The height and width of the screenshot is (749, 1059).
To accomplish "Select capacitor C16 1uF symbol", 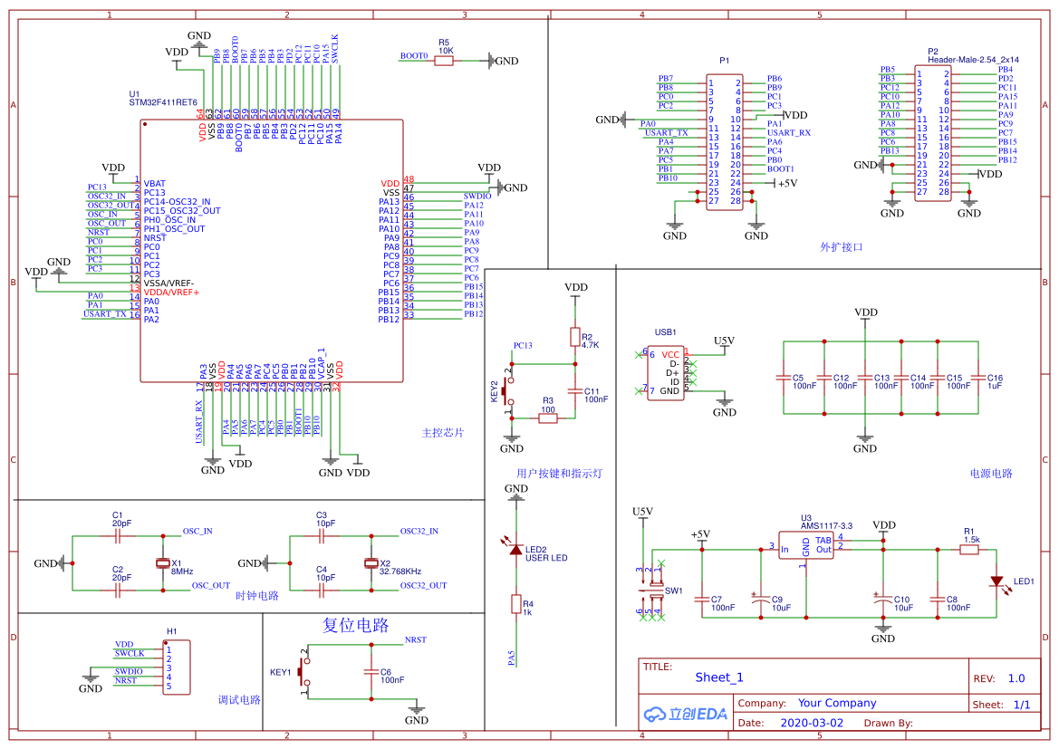I will pos(978,378).
